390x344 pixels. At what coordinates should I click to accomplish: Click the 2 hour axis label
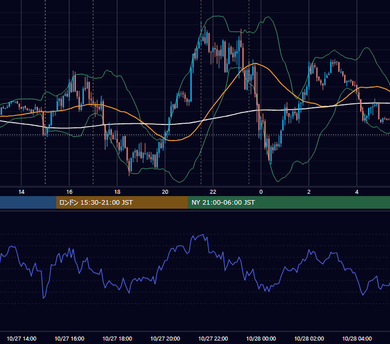(x=309, y=192)
